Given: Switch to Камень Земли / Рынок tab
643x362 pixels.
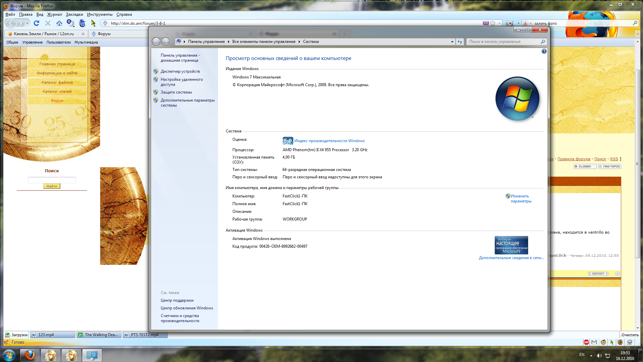Looking at the screenshot, I should (x=44, y=34).
